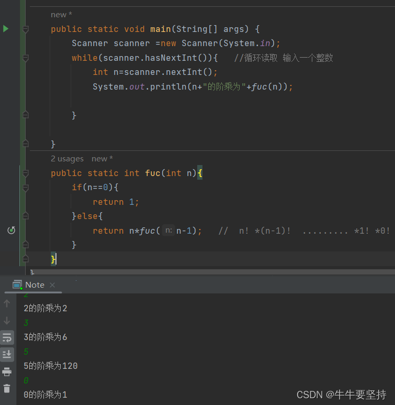395x405 pixels.
Task: Click the Note run tab icon
Action: (18, 285)
